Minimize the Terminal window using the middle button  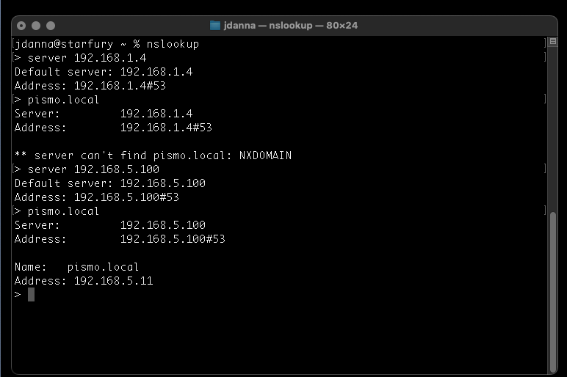[x=36, y=26]
